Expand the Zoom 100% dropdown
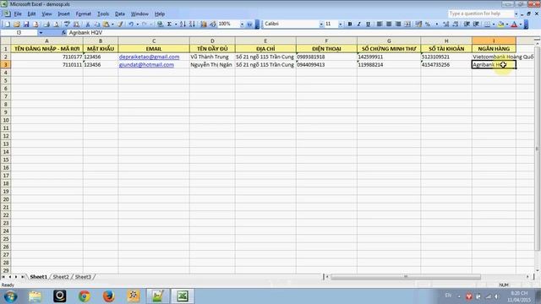Screen dimensions: 541x304 242,24
